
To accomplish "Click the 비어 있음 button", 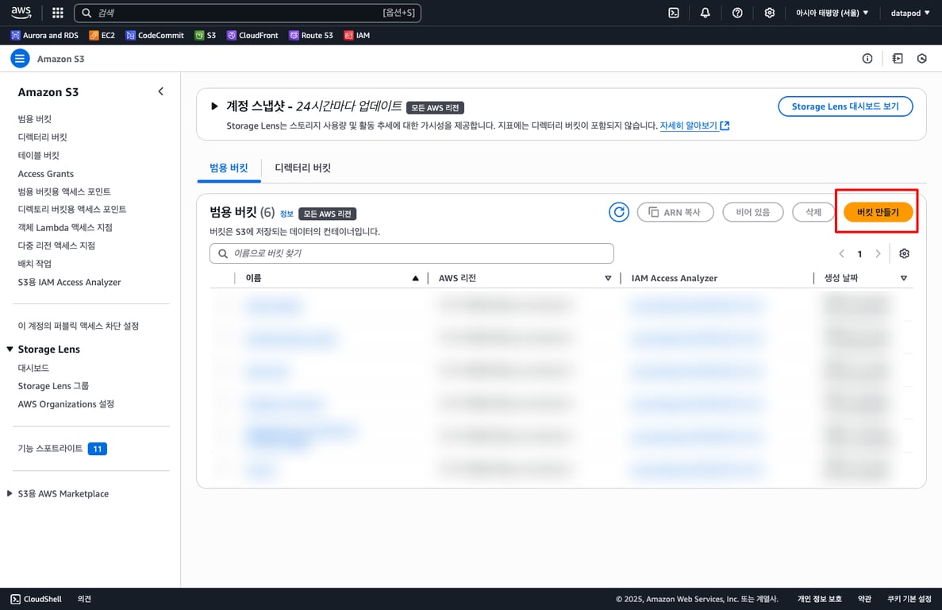I will 753,212.
